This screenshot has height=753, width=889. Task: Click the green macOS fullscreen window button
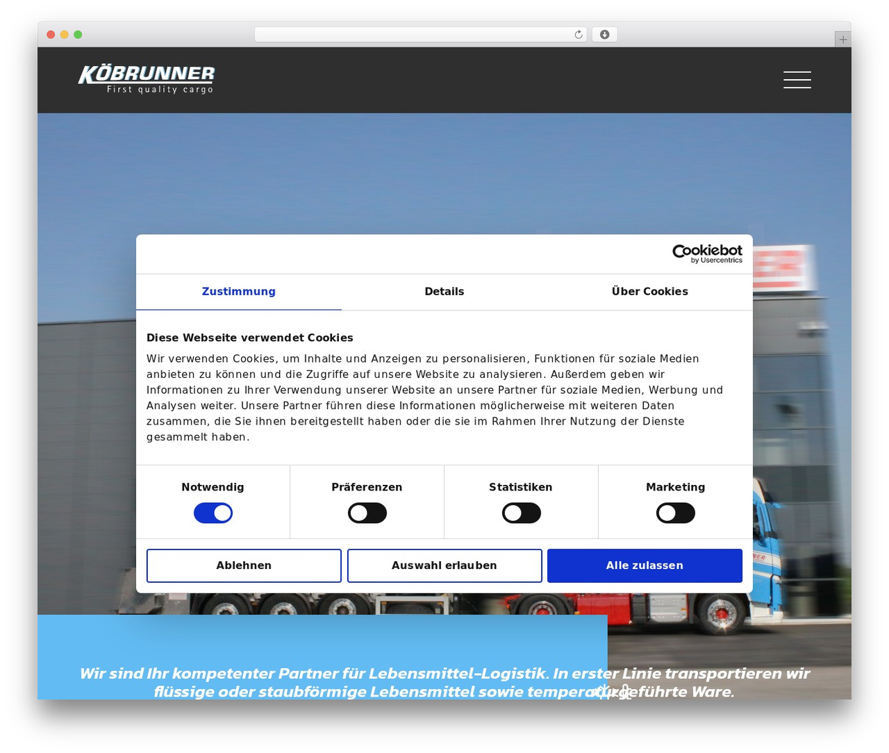[78, 35]
